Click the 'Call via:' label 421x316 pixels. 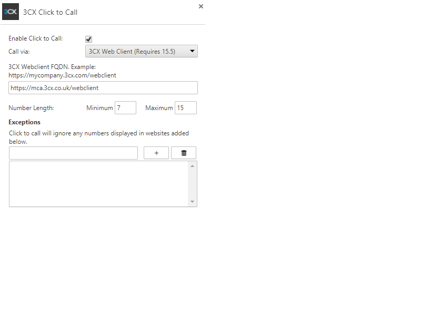19,52
